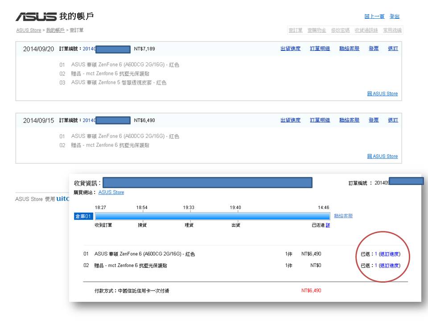The image size is (428, 321).
Task: Click the ASUS logo
Action: click(36, 16)
